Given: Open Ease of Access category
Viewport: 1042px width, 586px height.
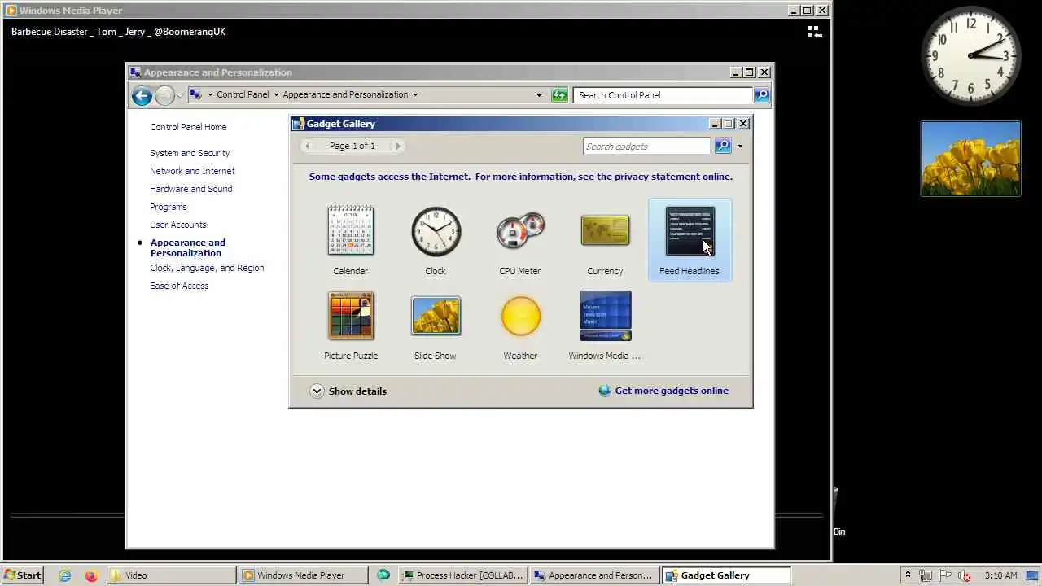Looking at the screenshot, I should (x=179, y=286).
